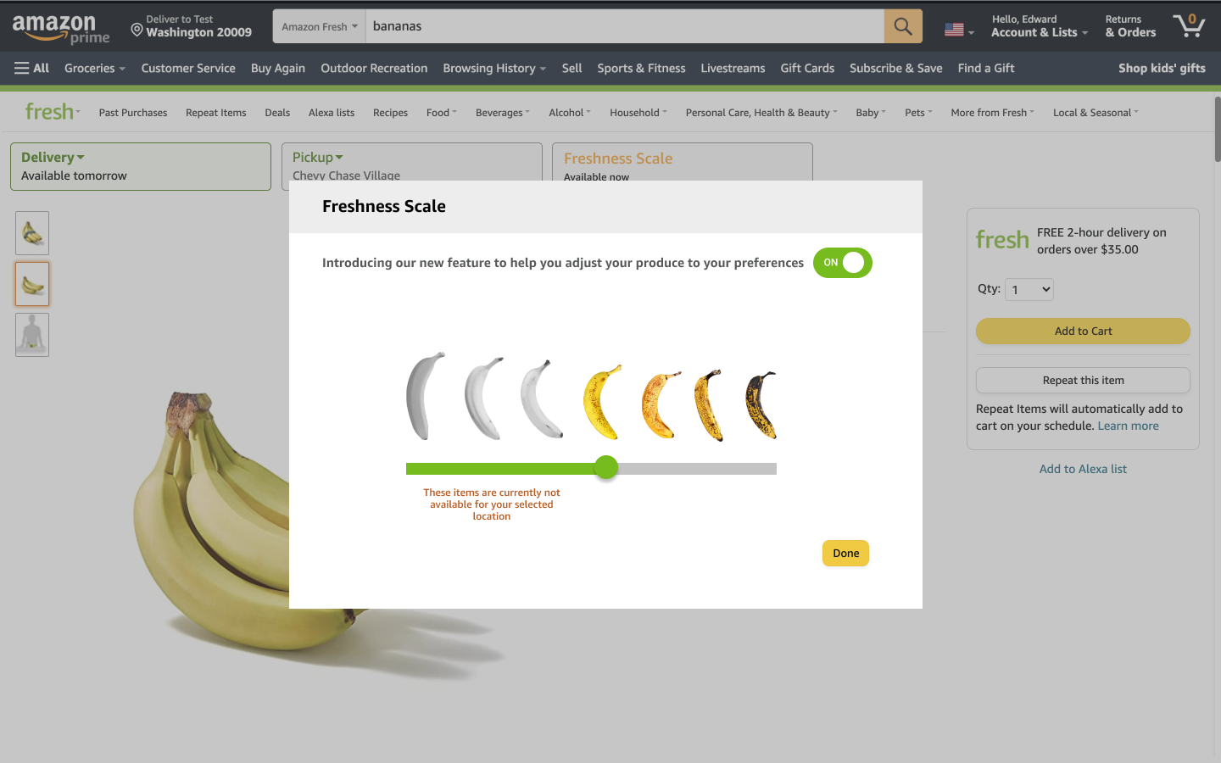Open the Customer Service nav item
1221x763 pixels.
click(x=188, y=68)
